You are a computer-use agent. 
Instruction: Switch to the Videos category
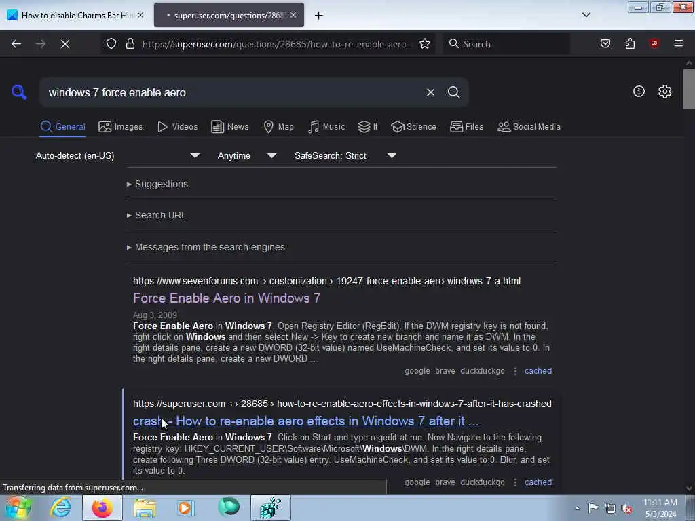point(177,127)
